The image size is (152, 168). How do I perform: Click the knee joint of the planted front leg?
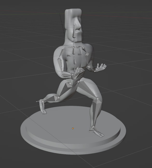point(97,98)
